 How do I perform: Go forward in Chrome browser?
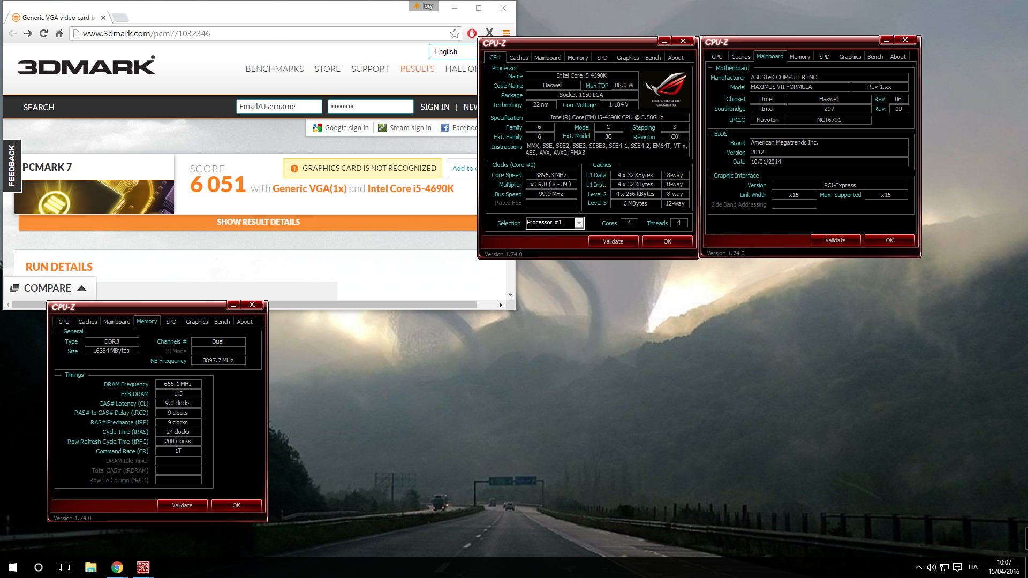click(28, 33)
